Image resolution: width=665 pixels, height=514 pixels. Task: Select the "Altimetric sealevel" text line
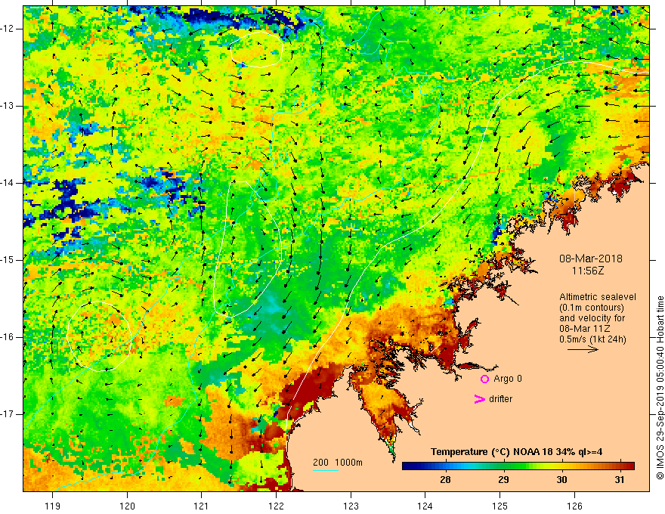point(598,297)
